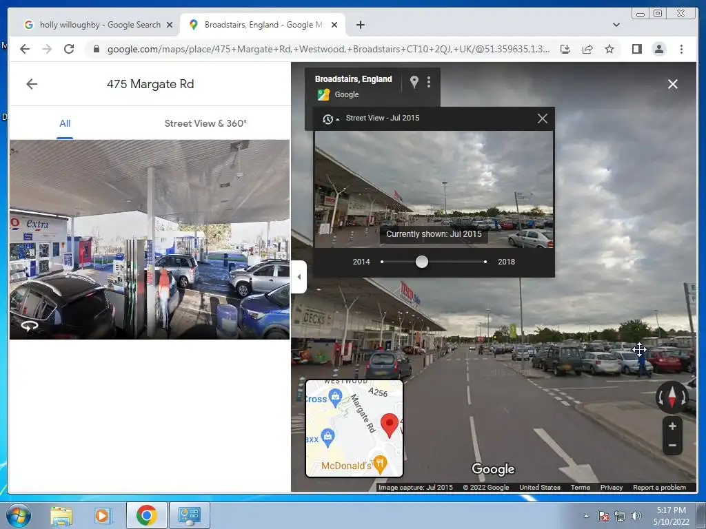Screen dimensions: 706x529
Task: Open Chrome's three-dot menu
Action: click(681, 49)
